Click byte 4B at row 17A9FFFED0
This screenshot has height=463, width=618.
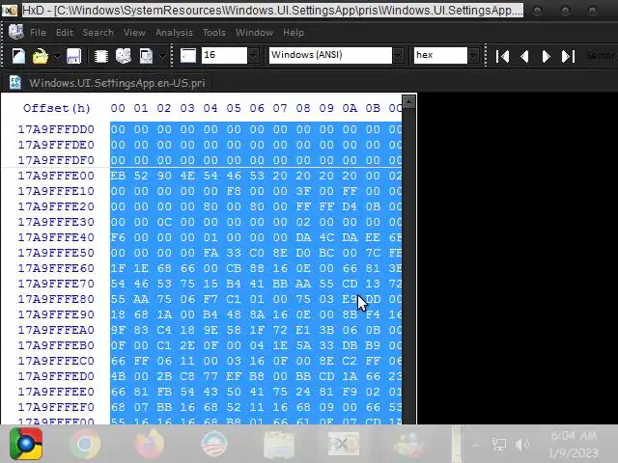[x=118, y=376]
